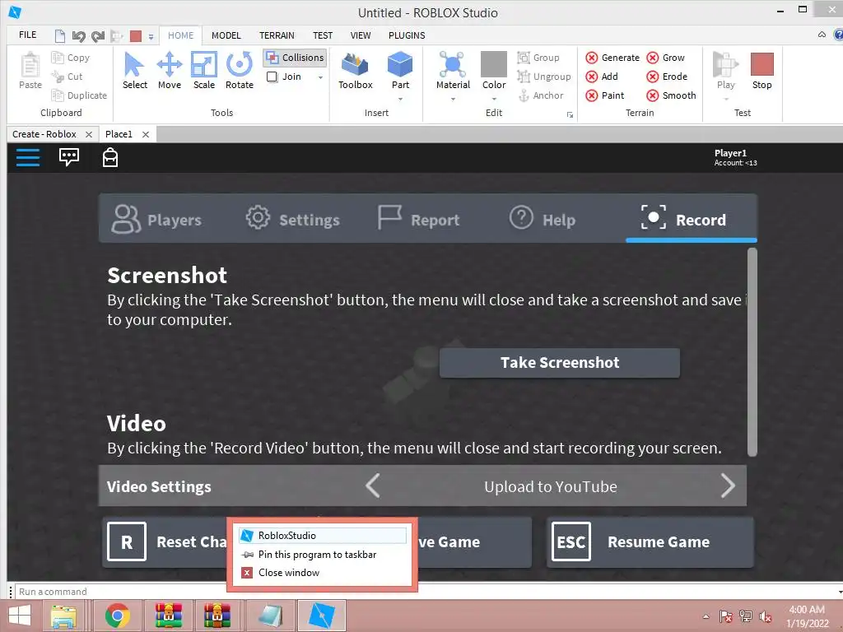The height and width of the screenshot is (632, 843).
Task: Expand the Material dropdown arrow
Action: click(453, 99)
